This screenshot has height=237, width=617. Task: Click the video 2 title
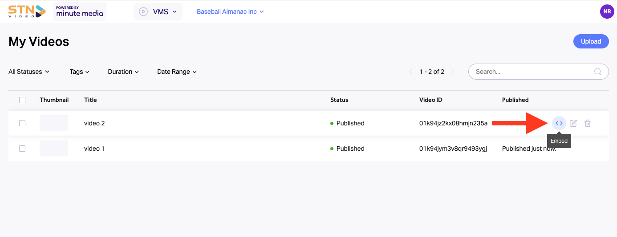pos(94,123)
